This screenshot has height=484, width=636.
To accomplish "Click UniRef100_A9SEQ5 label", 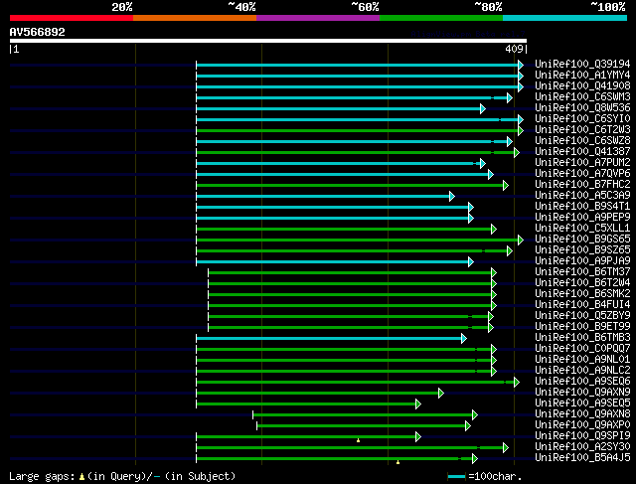I will click(x=582, y=403).
